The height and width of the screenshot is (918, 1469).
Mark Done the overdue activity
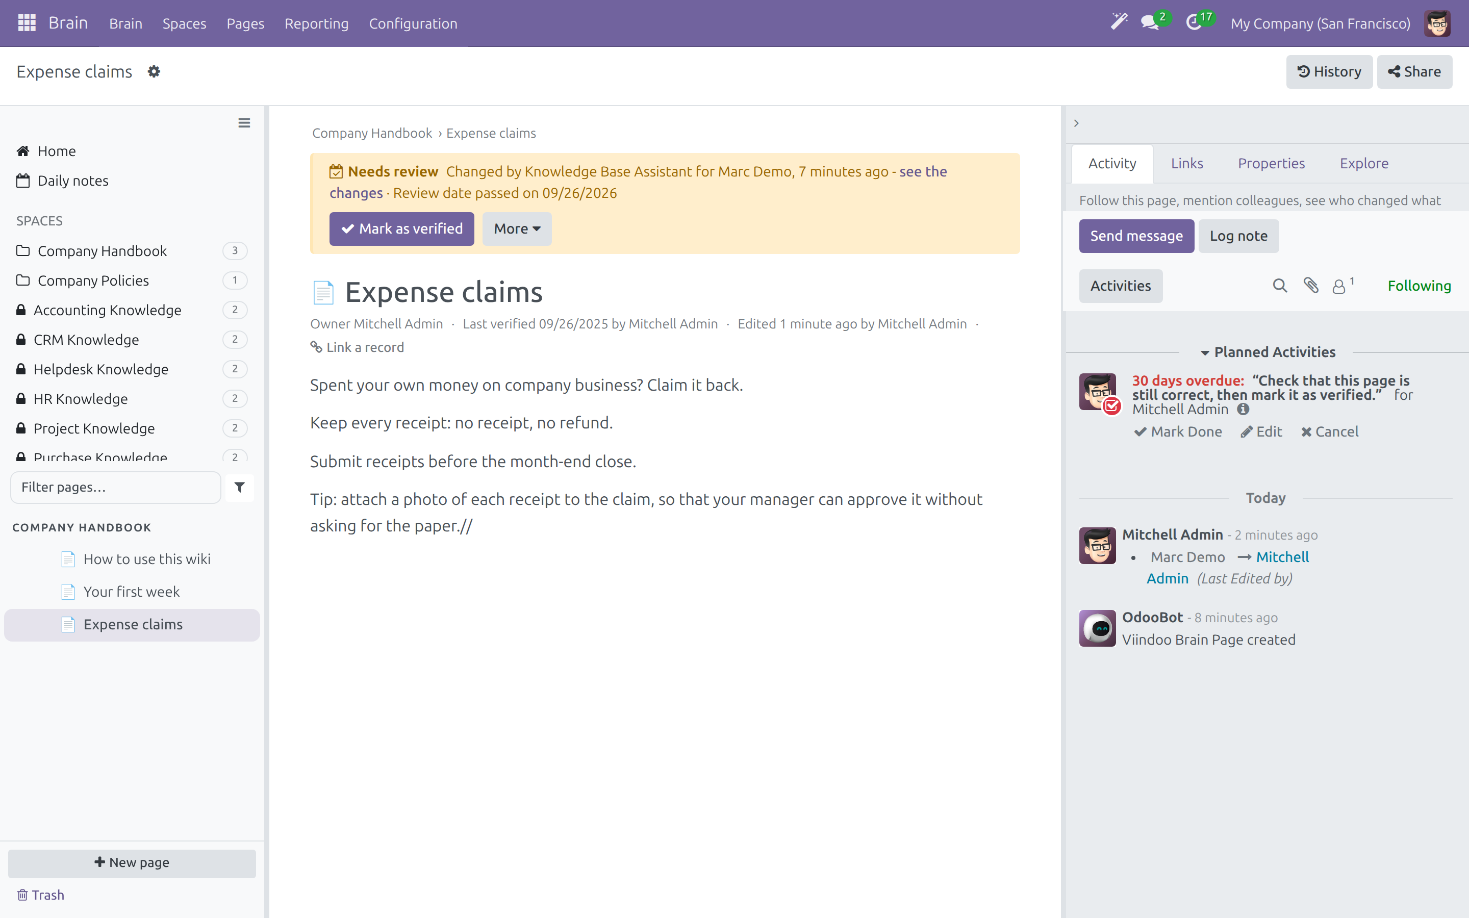pos(1178,431)
